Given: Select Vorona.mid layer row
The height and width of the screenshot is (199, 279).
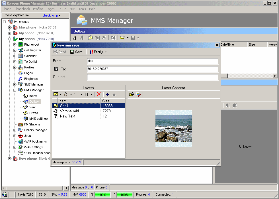Looking at the screenshot, I should click(89, 111).
